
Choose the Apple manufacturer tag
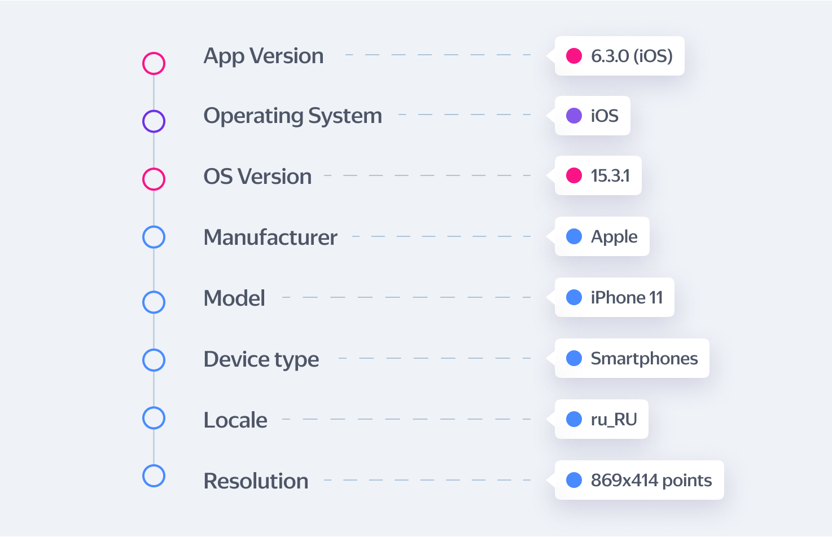click(602, 236)
